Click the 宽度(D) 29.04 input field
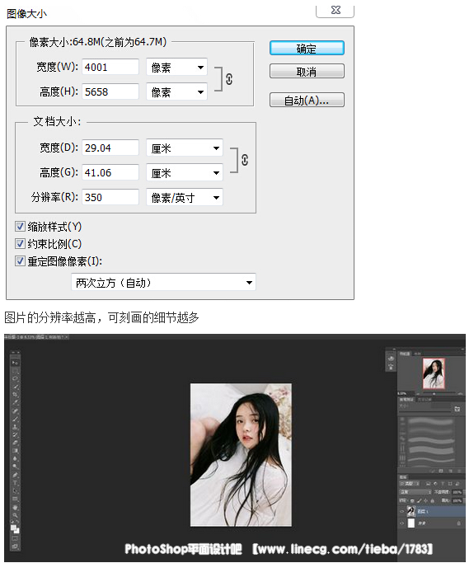Image resolution: width=474 pixels, height=563 pixels. pos(110,148)
